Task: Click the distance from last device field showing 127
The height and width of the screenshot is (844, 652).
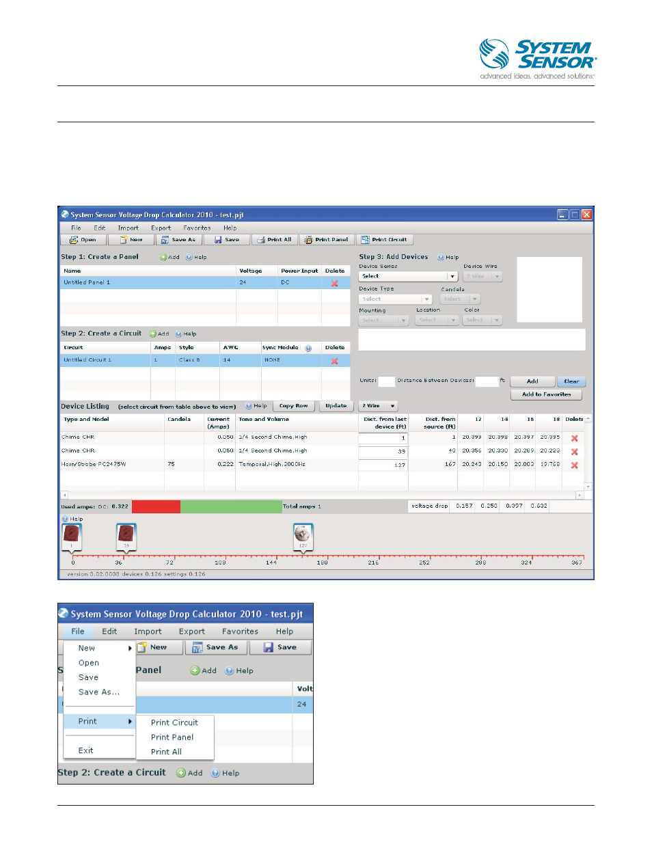Action: [383, 465]
